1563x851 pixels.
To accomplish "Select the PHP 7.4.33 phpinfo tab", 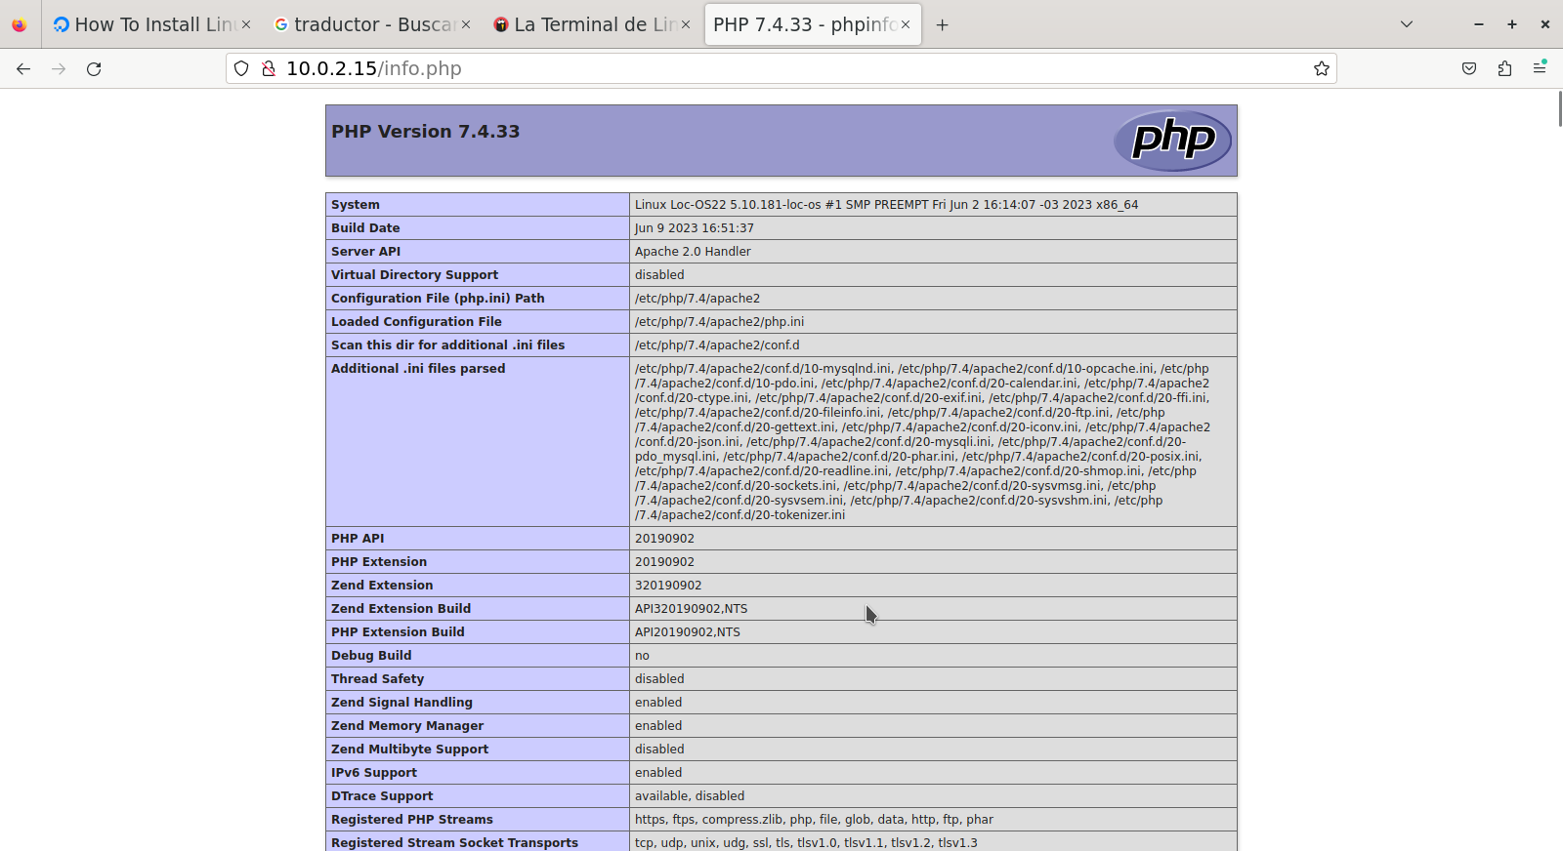I will point(812,24).
